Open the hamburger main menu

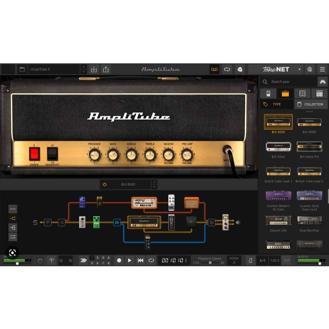tap(322, 69)
